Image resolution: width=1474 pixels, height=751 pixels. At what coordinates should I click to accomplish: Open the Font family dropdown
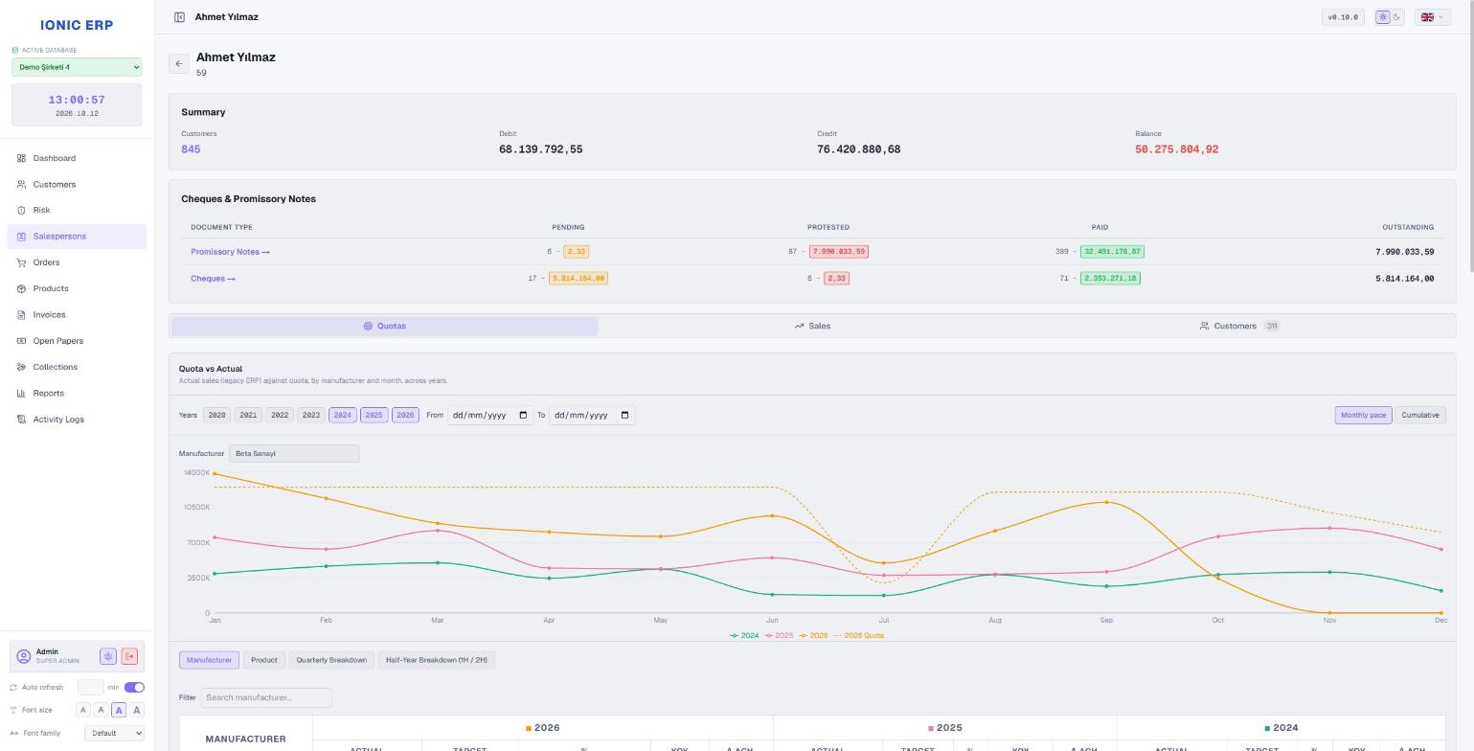click(x=114, y=733)
